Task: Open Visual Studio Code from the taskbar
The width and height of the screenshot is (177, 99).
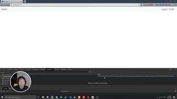Action: tap(70, 97)
